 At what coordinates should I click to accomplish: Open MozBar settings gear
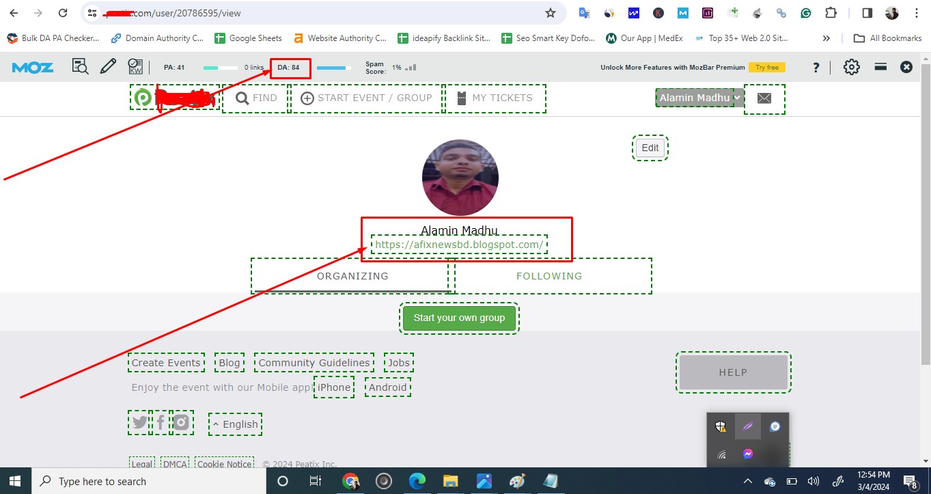click(851, 67)
